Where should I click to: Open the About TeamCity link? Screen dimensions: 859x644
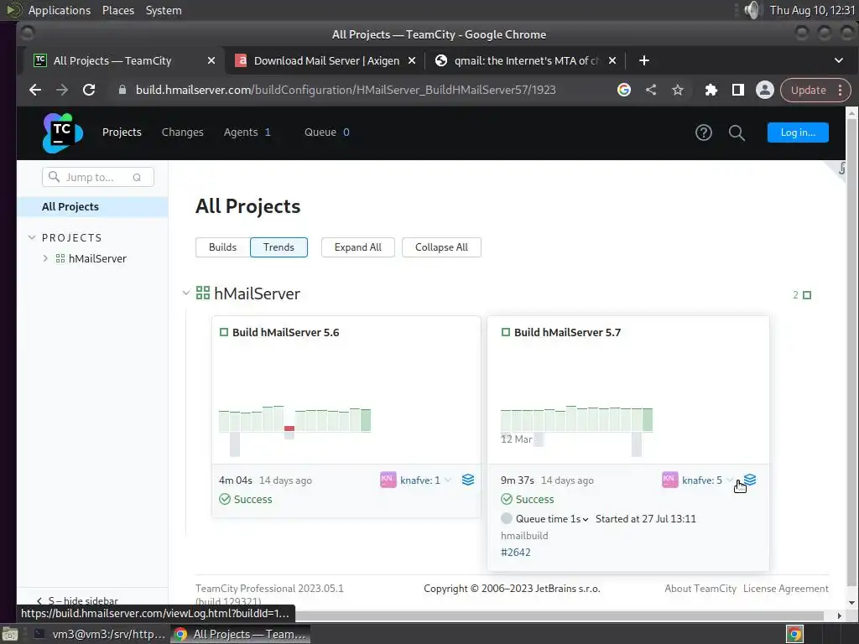pyautogui.click(x=700, y=588)
